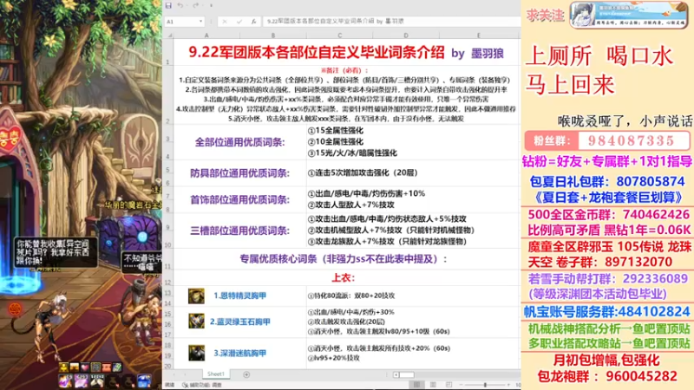This screenshot has height=390, width=694.
Task: Click the horizontal scrollbar left arrow
Action: click(x=396, y=375)
